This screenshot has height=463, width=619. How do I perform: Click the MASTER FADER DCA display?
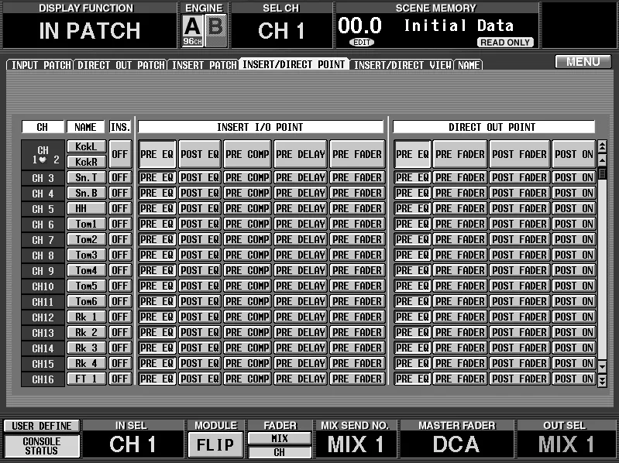pos(456,444)
